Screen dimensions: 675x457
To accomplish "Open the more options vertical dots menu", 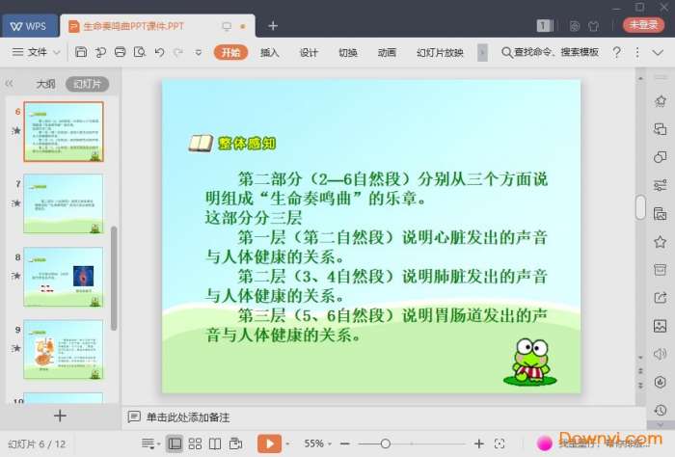I will click(x=637, y=52).
